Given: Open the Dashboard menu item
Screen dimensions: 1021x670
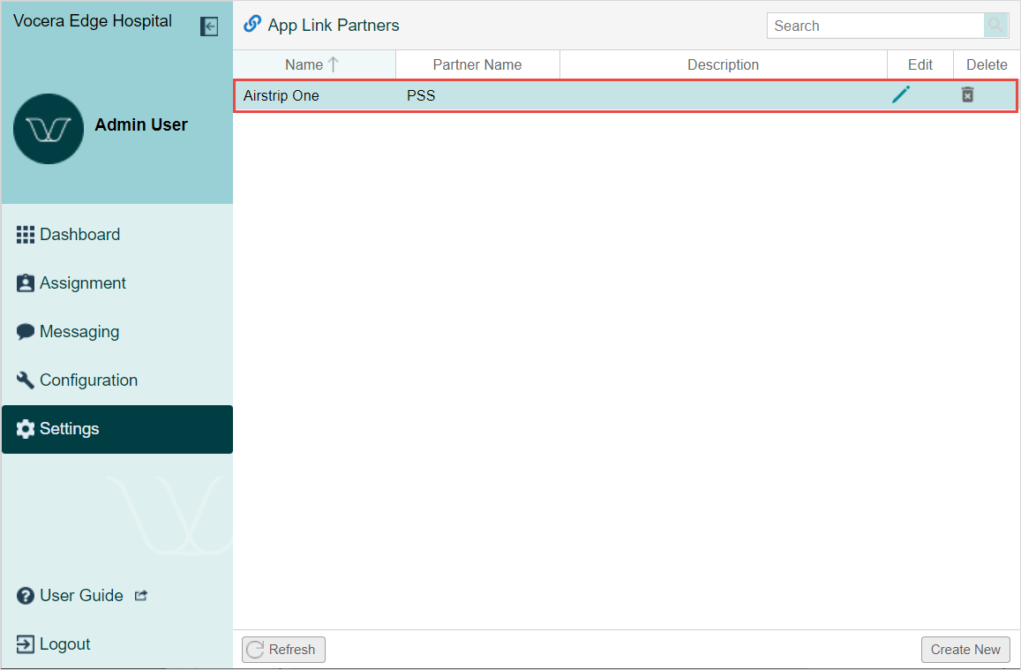Looking at the screenshot, I should point(117,235).
